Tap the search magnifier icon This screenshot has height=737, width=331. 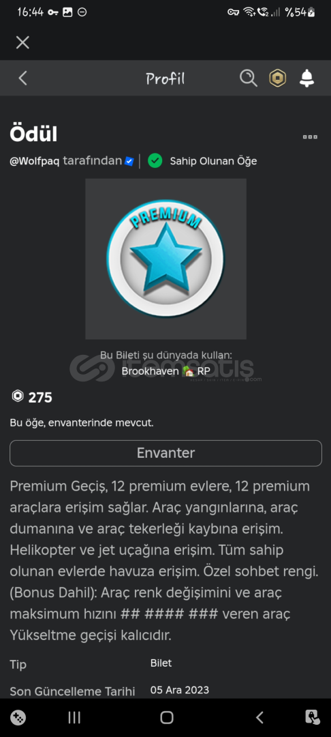pyautogui.click(x=249, y=78)
